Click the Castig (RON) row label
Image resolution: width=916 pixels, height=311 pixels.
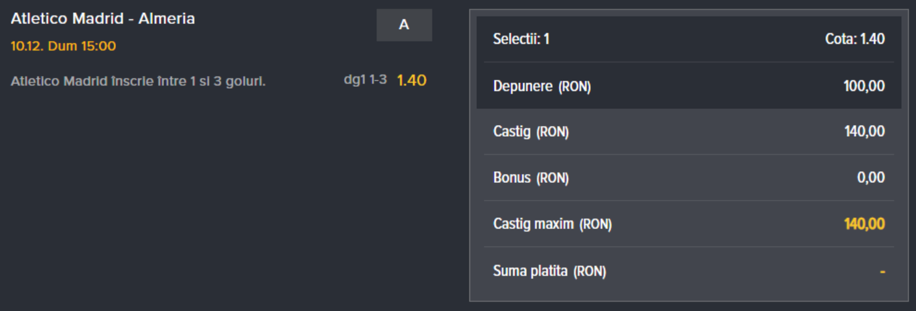point(531,132)
